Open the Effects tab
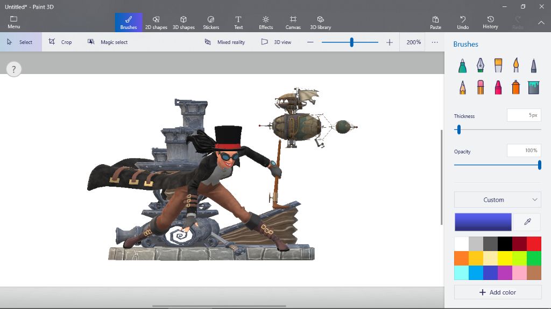 266,23
